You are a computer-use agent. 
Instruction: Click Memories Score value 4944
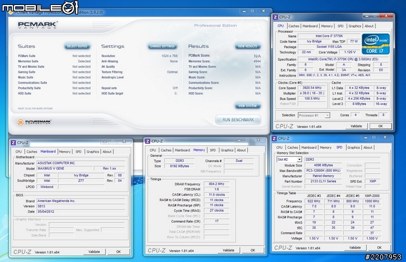click(x=257, y=61)
